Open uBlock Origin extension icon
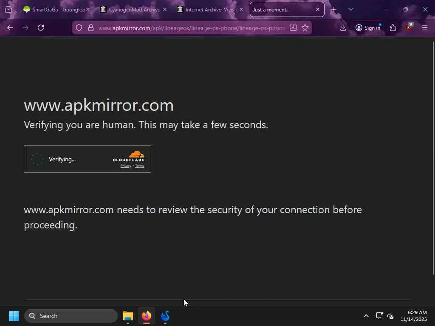 [409, 28]
